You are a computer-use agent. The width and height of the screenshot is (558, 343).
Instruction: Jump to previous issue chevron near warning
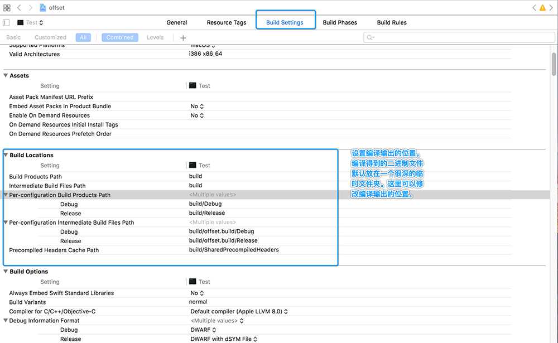(534, 7)
